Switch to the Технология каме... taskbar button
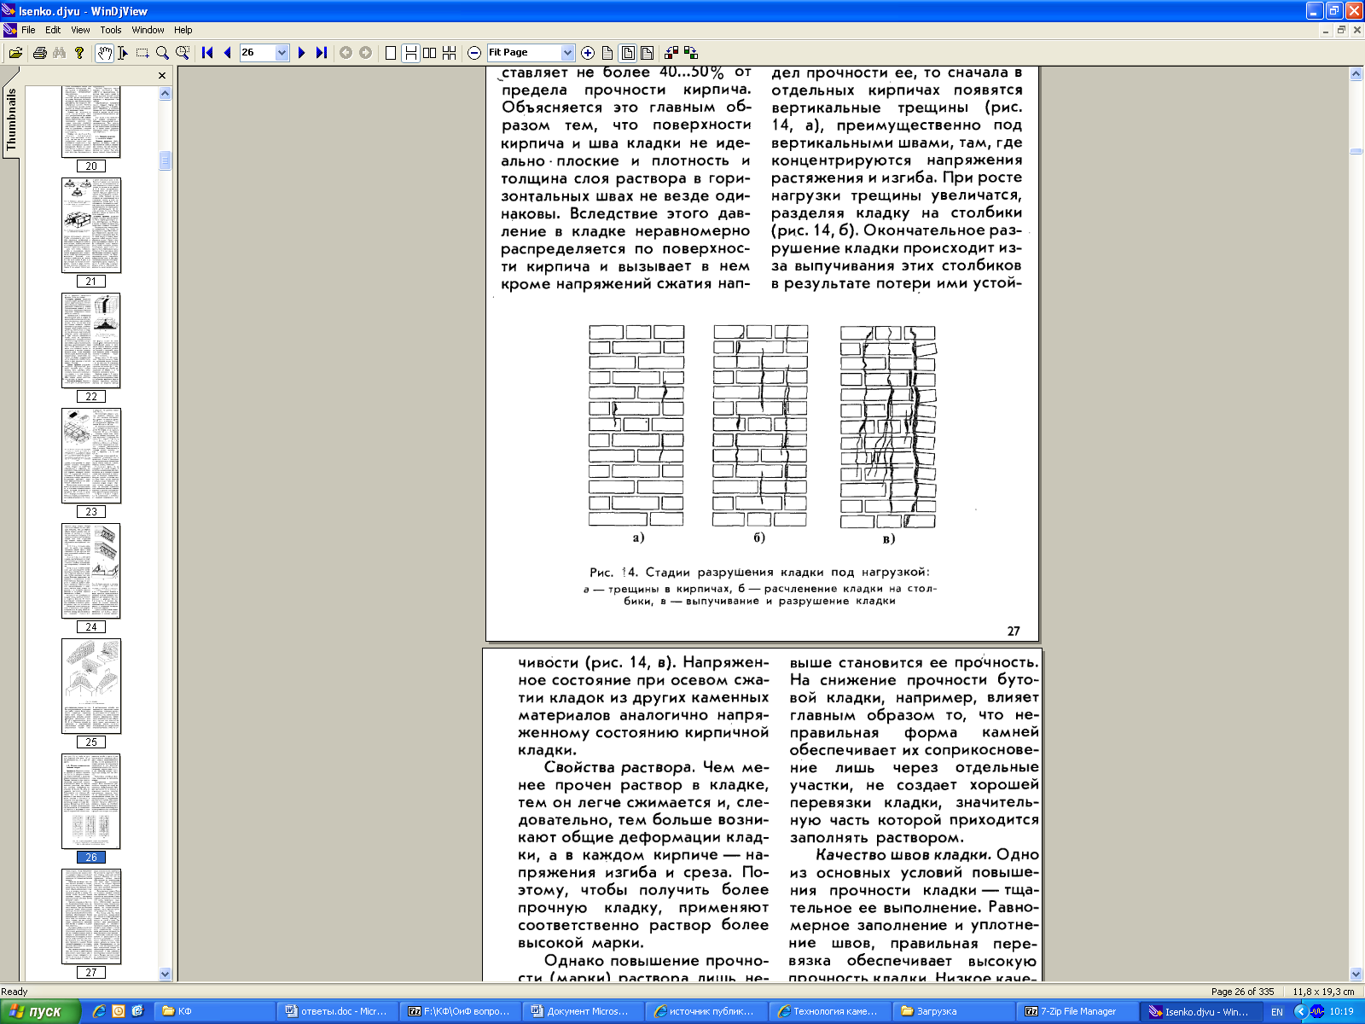The height and width of the screenshot is (1024, 1365). click(x=832, y=1011)
